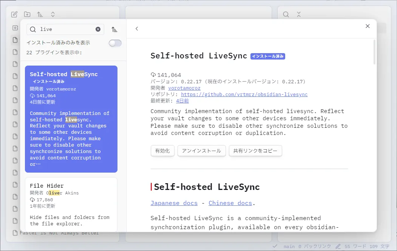The height and width of the screenshot is (251, 397).
Task: Click the collapse icon beside the right pane search
Action: [x=298, y=14]
